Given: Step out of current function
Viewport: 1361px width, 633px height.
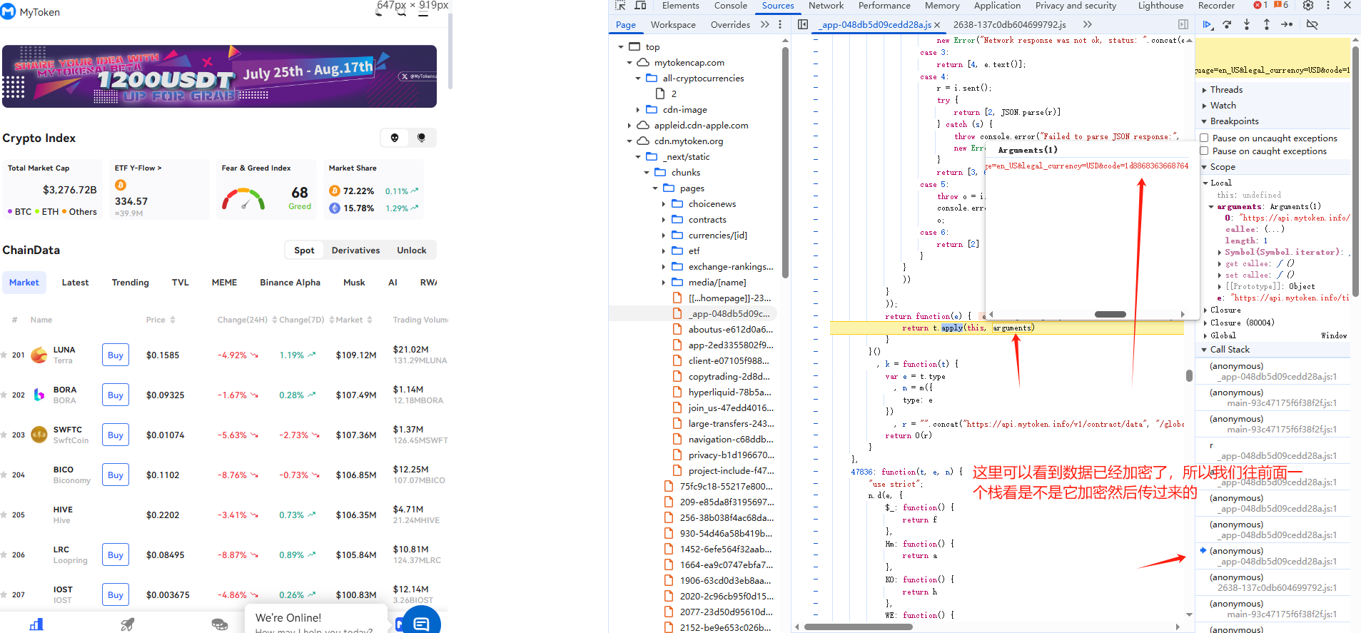Looking at the screenshot, I should tap(1267, 24).
